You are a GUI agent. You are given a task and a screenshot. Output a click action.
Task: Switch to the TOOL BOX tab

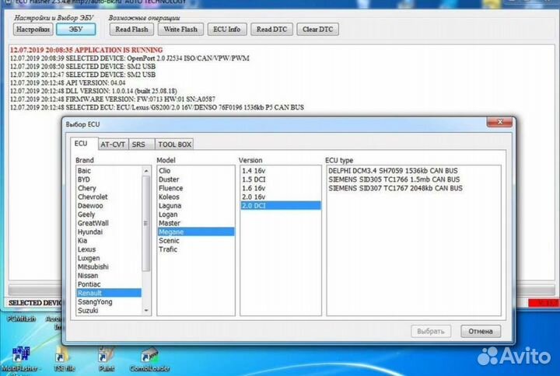point(175,144)
